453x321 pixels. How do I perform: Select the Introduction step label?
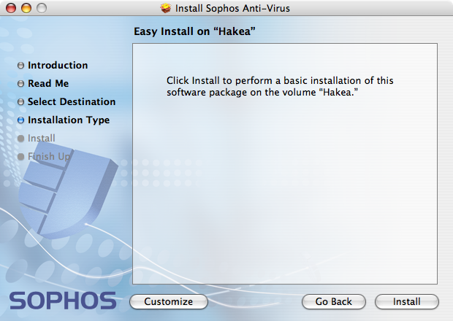tap(58, 65)
